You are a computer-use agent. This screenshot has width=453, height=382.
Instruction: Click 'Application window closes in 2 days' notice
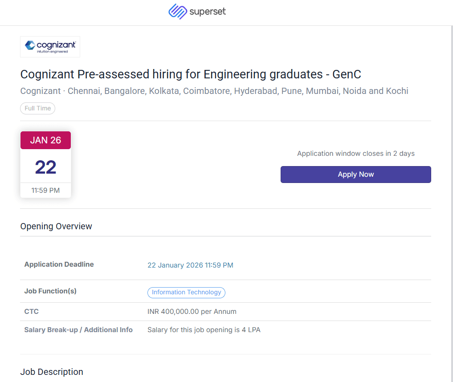(x=355, y=154)
